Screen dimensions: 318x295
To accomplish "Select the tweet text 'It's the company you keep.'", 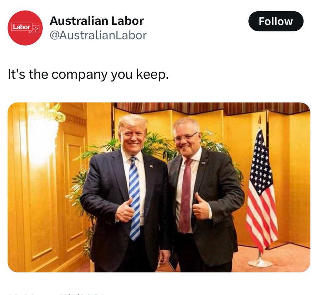I will point(88,74).
